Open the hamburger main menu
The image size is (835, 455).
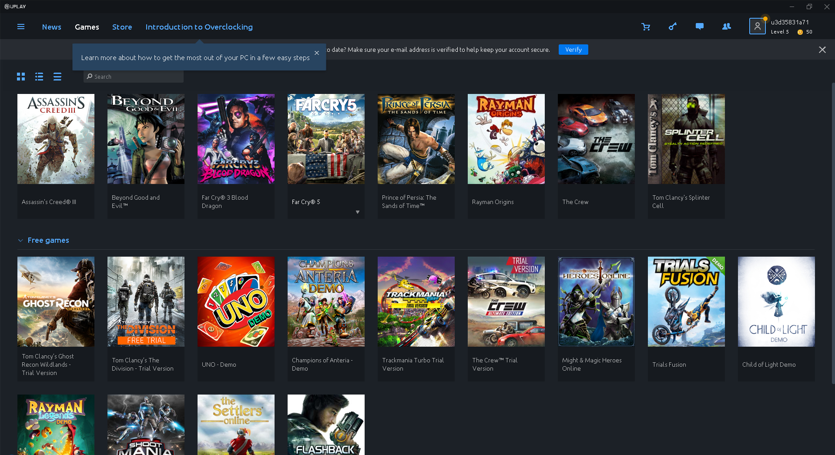pos(20,27)
